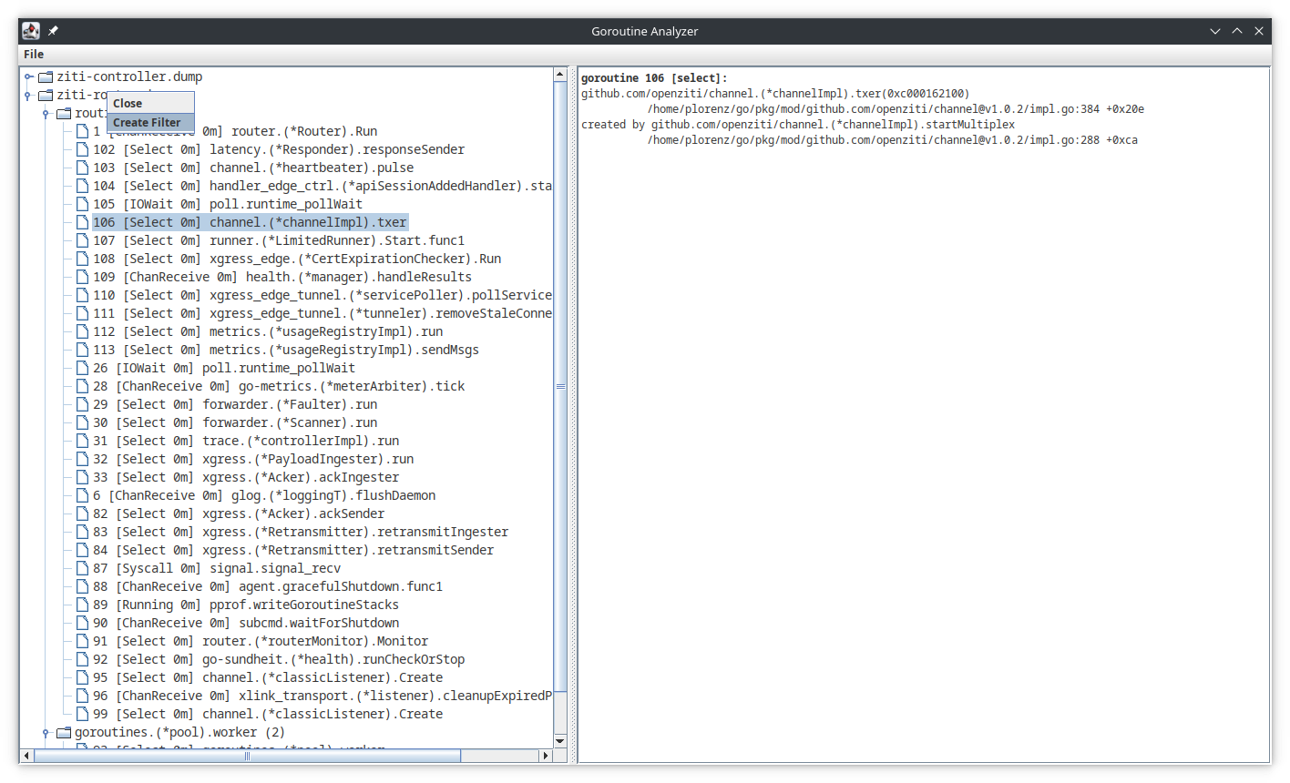The image size is (1290, 783).
Task: Choose Create Filter in the context menu
Action: pos(150,122)
